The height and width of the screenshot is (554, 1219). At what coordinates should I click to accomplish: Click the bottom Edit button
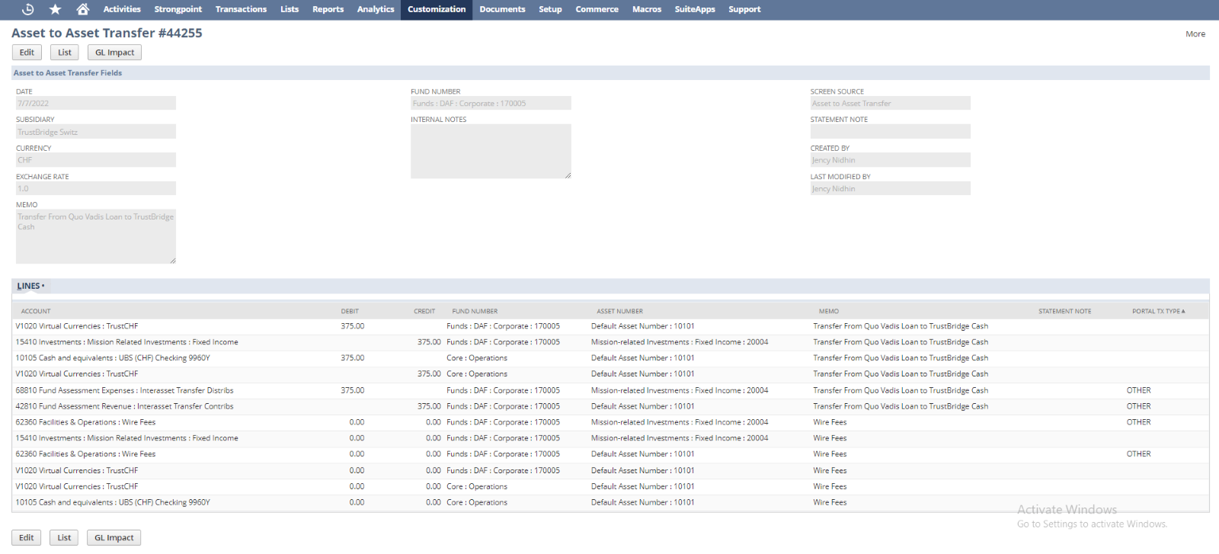pos(27,538)
